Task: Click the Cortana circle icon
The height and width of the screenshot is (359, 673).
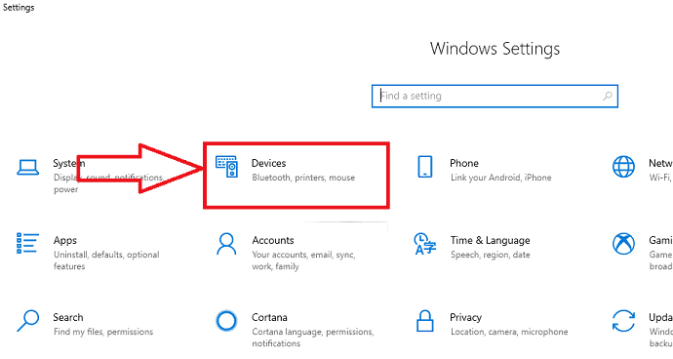Action: (226, 321)
